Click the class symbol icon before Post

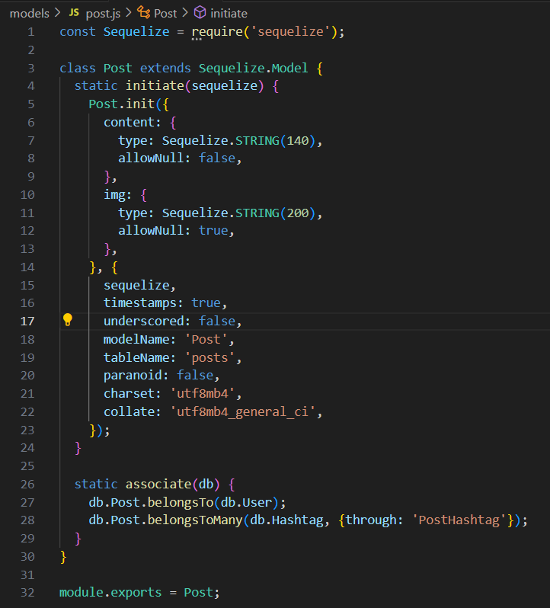click(x=144, y=12)
